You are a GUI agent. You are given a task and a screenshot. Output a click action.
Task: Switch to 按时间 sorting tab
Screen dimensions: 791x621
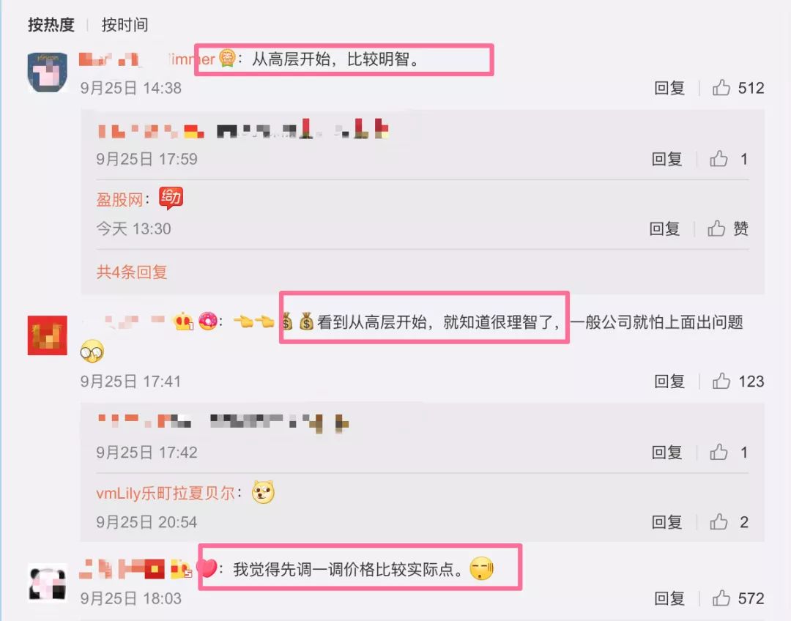click(125, 24)
